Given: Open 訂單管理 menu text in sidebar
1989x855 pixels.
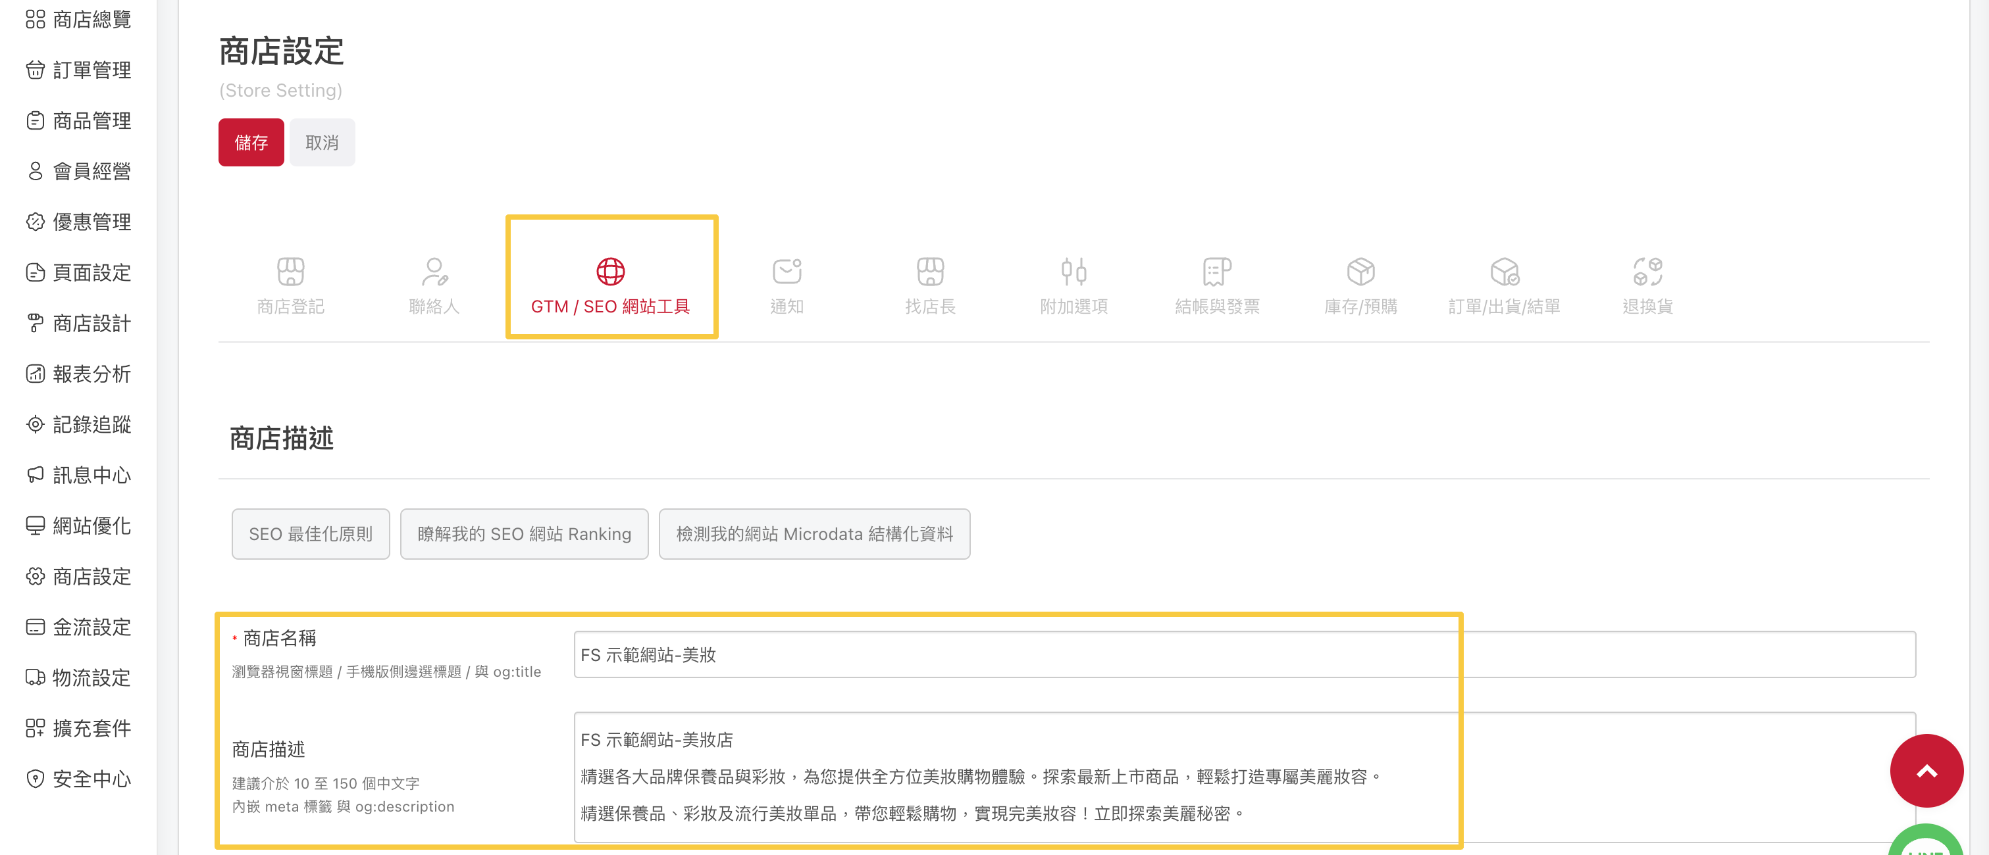Looking at the screenshot, I should coord(92,70).
